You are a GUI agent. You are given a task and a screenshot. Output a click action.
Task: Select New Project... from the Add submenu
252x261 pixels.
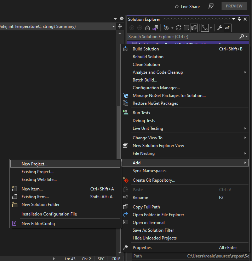click(x=34, y=164)
